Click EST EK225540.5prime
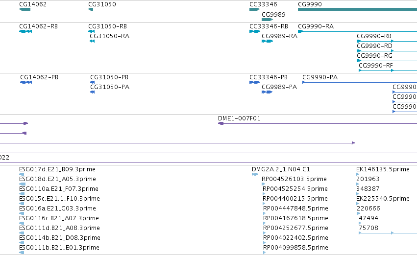The height and width of the screenshot is (255, 417). pos(383,199)
